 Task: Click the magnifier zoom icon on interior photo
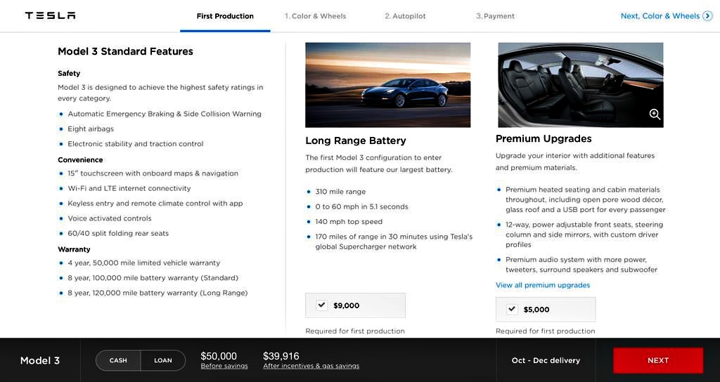[x=655, y=114]
